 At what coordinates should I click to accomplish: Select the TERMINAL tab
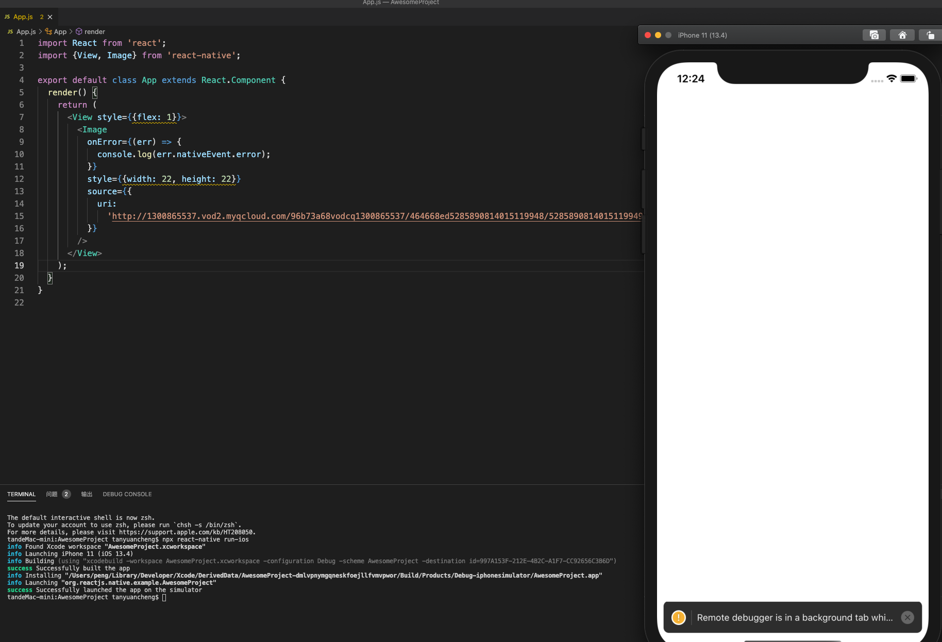click(x=21, y=494)
